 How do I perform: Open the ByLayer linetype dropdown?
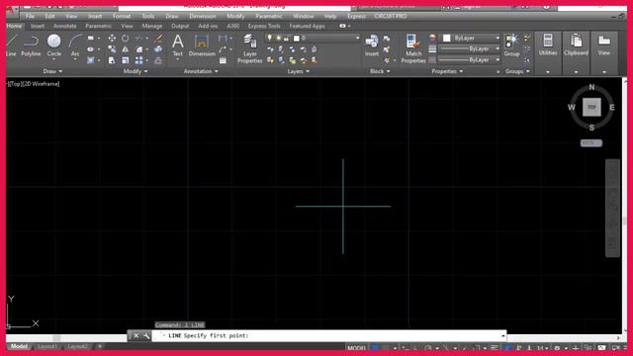click(497, 59)
